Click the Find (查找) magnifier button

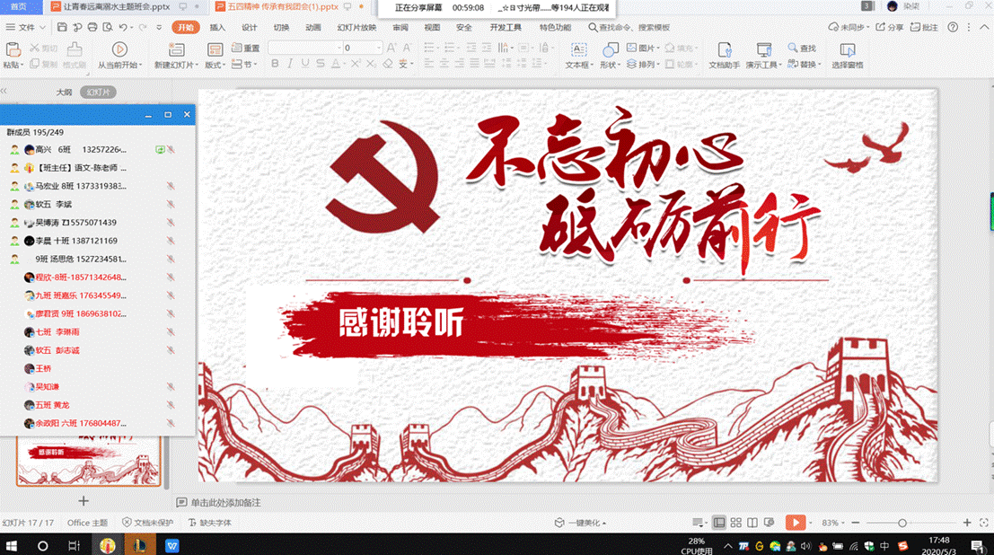pos(802,48)
